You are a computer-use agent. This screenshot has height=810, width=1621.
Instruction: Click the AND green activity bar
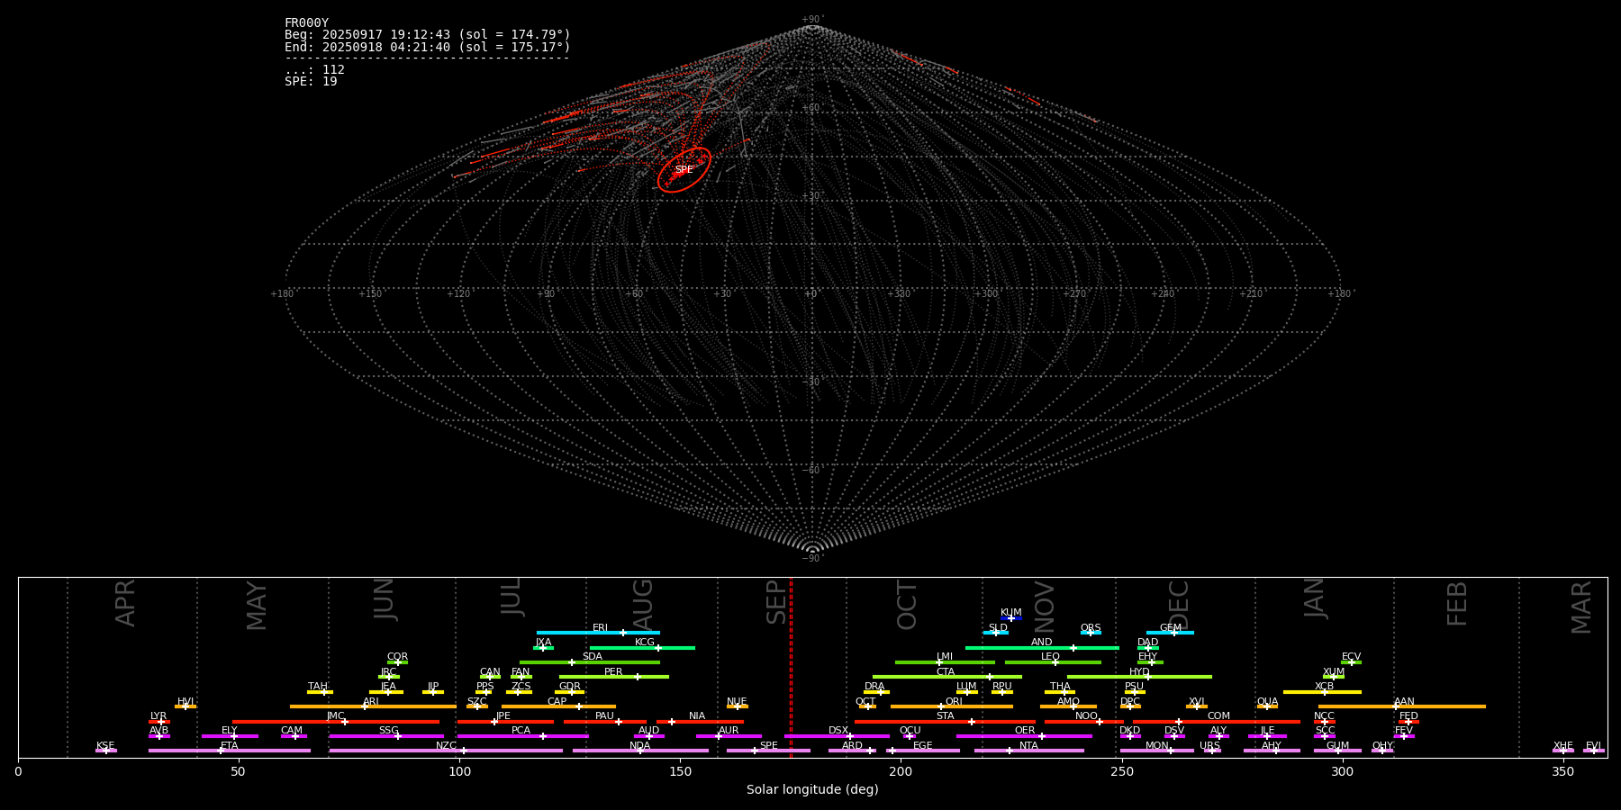pos(1042,647)
